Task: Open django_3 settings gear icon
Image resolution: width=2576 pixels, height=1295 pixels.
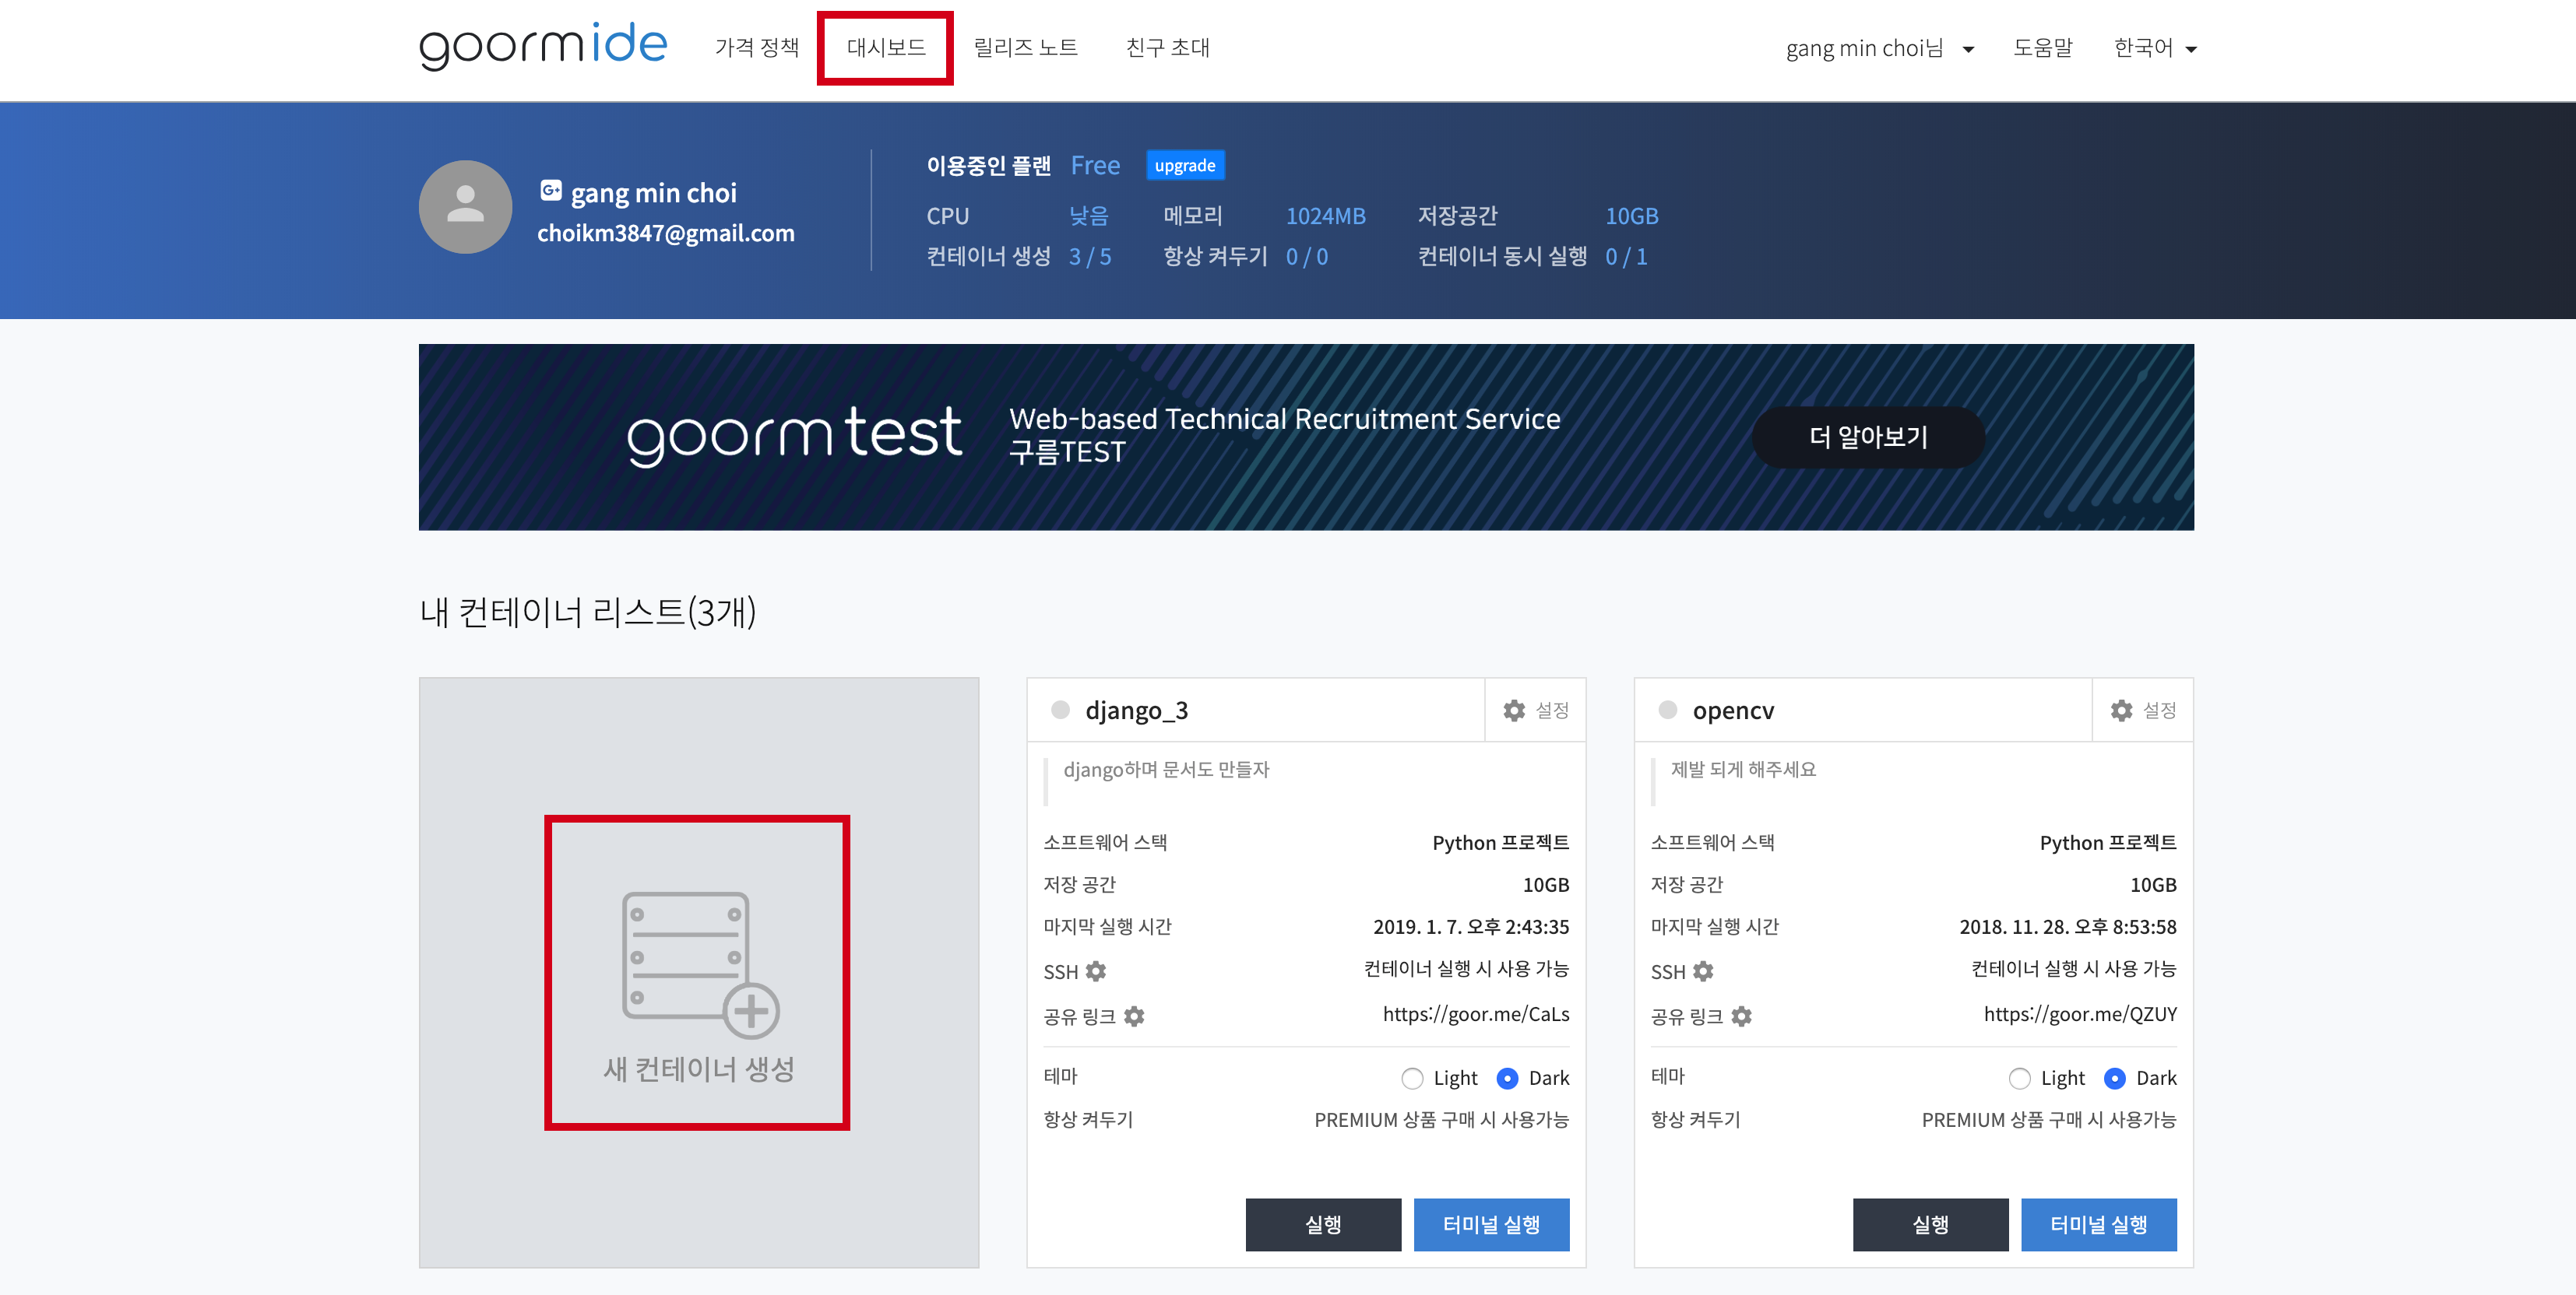Action: [1514, 711]
